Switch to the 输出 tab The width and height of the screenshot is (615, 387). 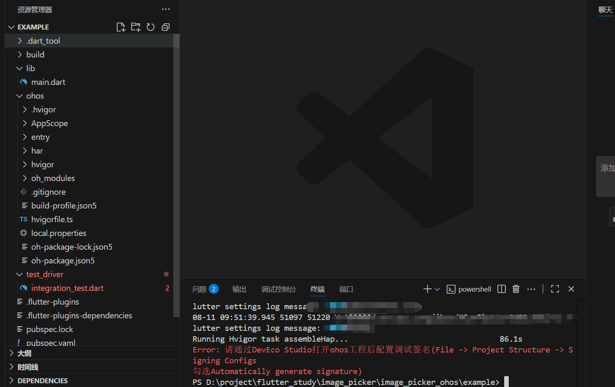[x=239, y=289]
